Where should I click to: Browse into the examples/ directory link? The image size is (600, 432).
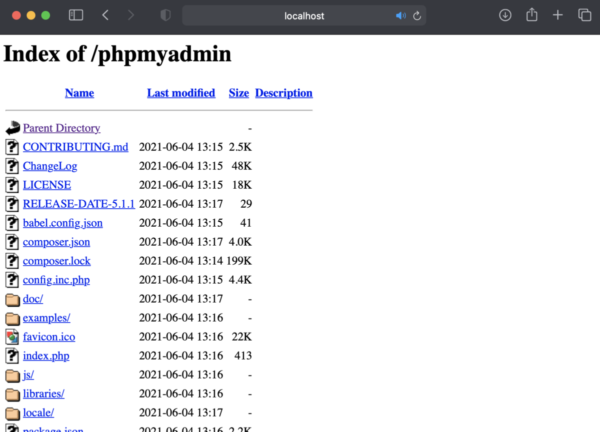coord(46,318)
